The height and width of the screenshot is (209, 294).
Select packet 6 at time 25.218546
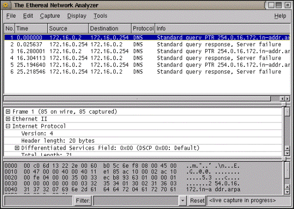pyautogui.click(x=147, y=72)
